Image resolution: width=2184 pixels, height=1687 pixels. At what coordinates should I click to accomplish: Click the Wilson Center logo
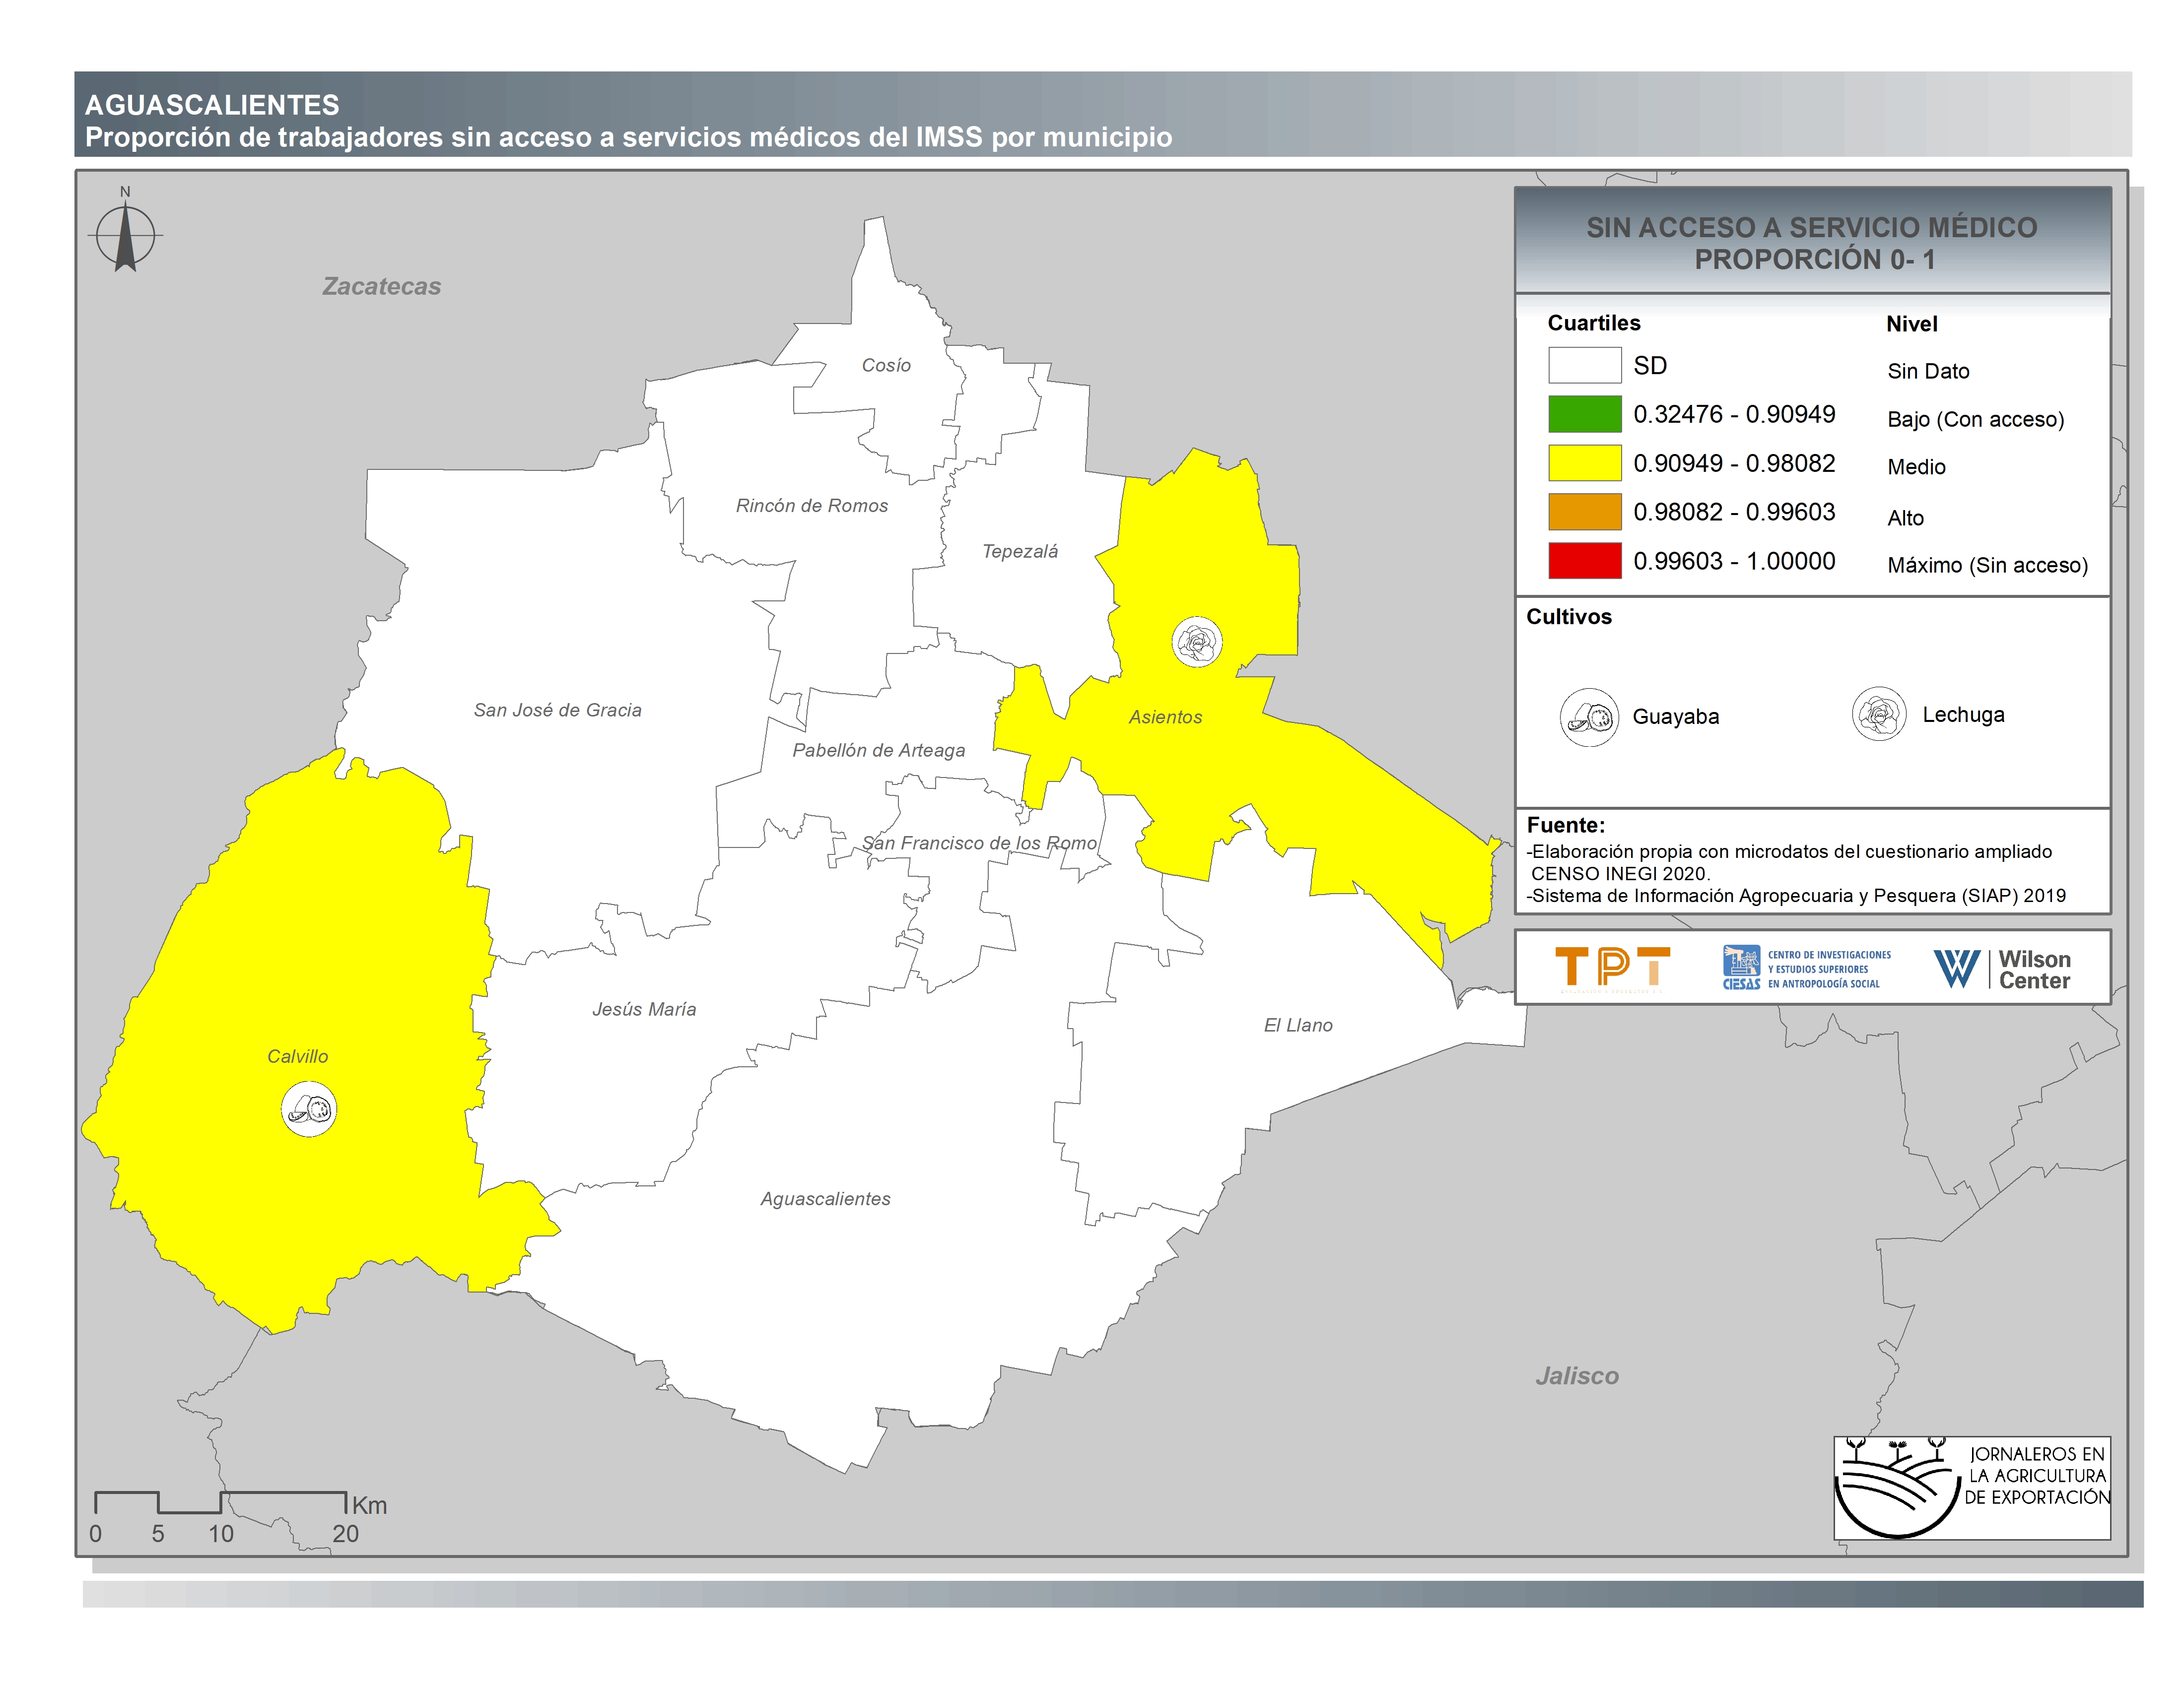(x=2002, y=969)
